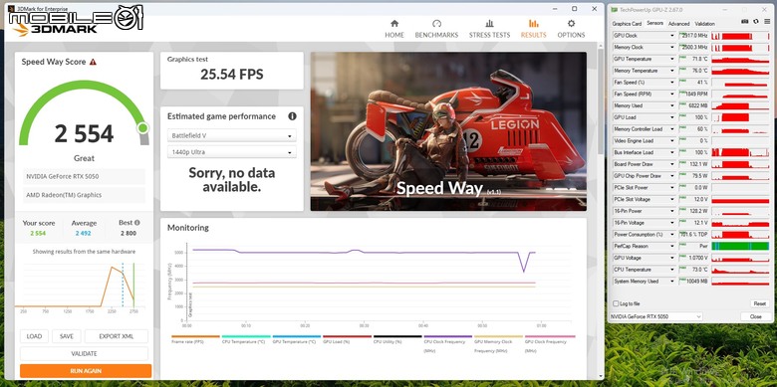Expand Board Power Draw sensor dropdown arrow

672,164
